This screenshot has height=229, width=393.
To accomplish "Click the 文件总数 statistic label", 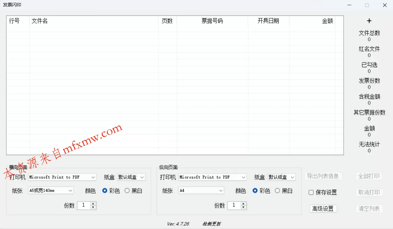I will [369, 33].
